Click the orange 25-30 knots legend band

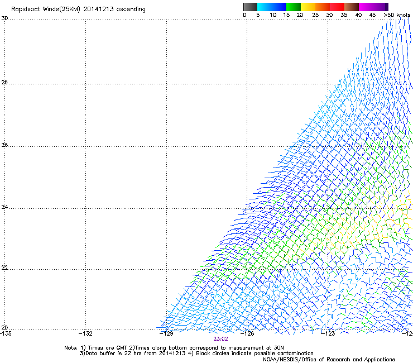pos(323,7)
